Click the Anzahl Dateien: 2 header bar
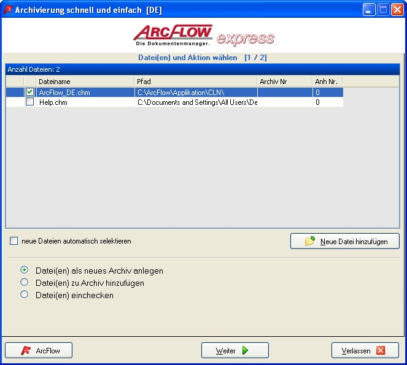Viewport: 407px width, 365px height. click(x=203, y=69)
